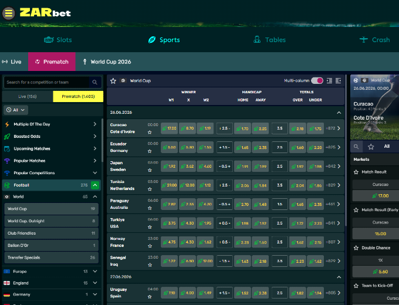Screen dimensions: 399x305
Task: Click the Multiple Of The Day lightning icon
Action: (x=7, y=124)
